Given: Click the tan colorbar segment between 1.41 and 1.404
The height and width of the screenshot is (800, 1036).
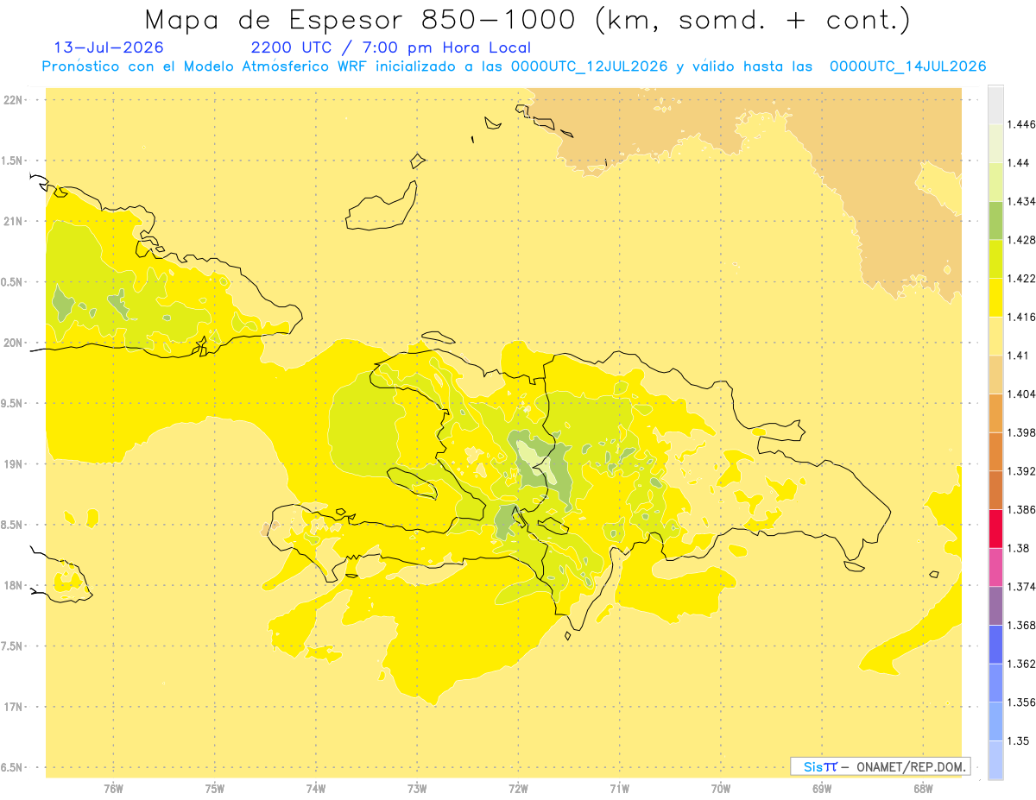Looking at the screenshot, I should [x=995, y=374].
